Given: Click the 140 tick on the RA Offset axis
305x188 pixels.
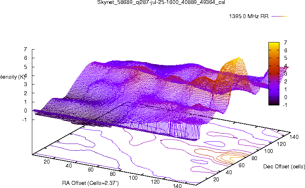Looking at the screenshot, I should 177,186.
